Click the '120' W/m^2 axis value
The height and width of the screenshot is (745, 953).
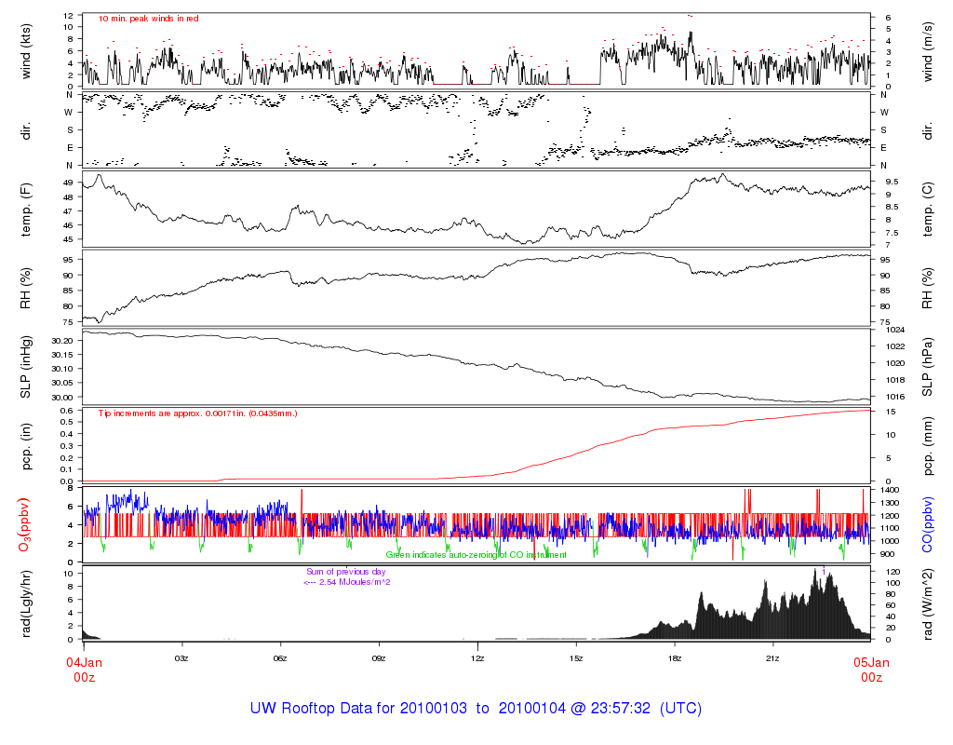[893, 572]
